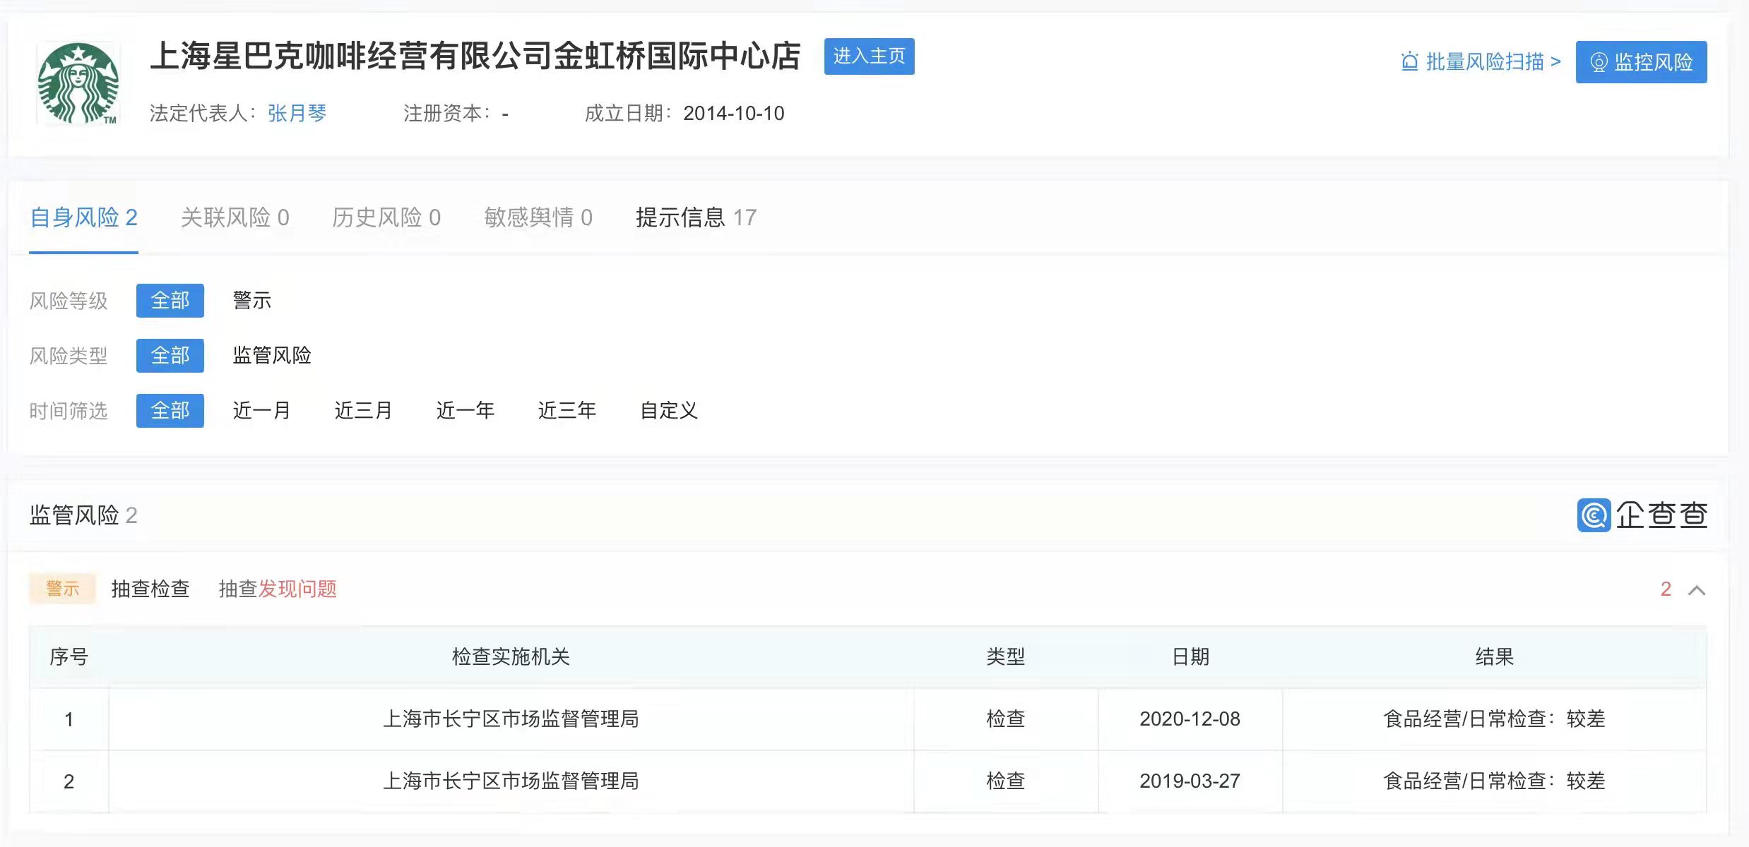Filter by 近三月
The width and height of the screenshot is (1749, 847).
pyautogui.click(x=363, y=410)
